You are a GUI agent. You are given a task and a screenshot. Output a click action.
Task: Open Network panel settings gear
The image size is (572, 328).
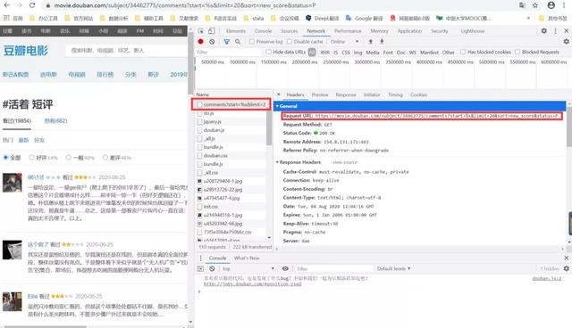[x=566, y=42]
